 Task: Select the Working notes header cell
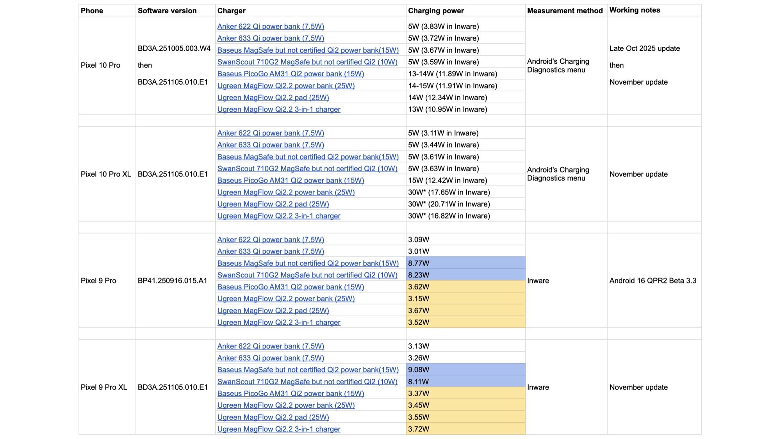point(635,10)
